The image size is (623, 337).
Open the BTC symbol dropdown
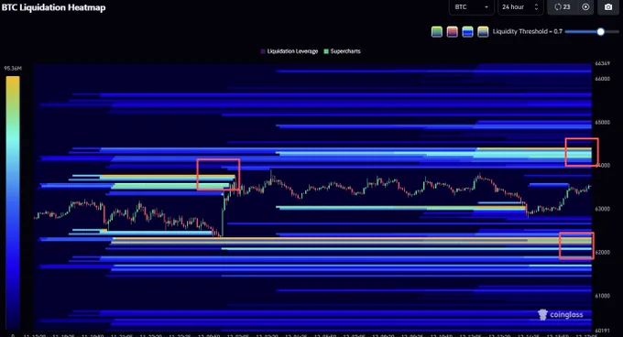(x=471, y=7)
